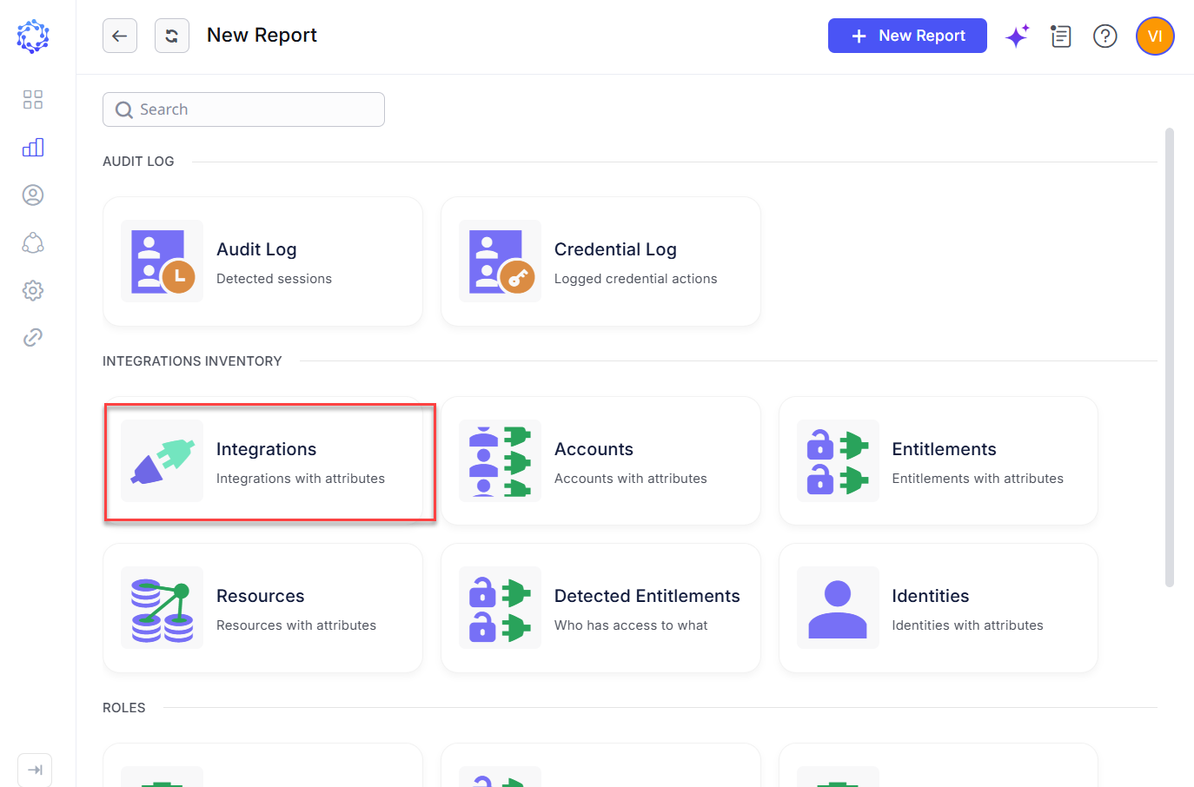Click 'Identities with attributes' text
The image size is (1194, 787).
click(967, 625)
